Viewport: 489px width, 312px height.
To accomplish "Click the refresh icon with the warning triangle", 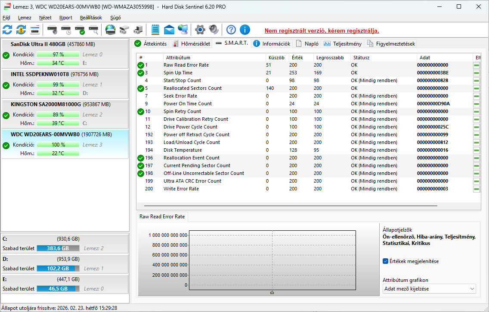I will (21, 30).
